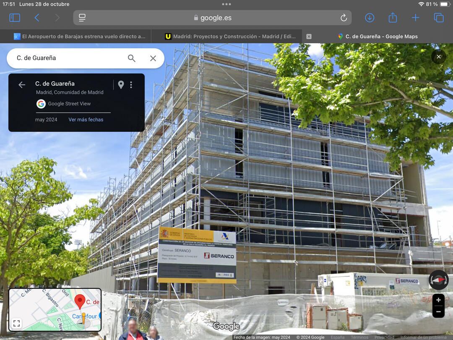Click the search magnifier in Maps box

(x=131, y=58)
